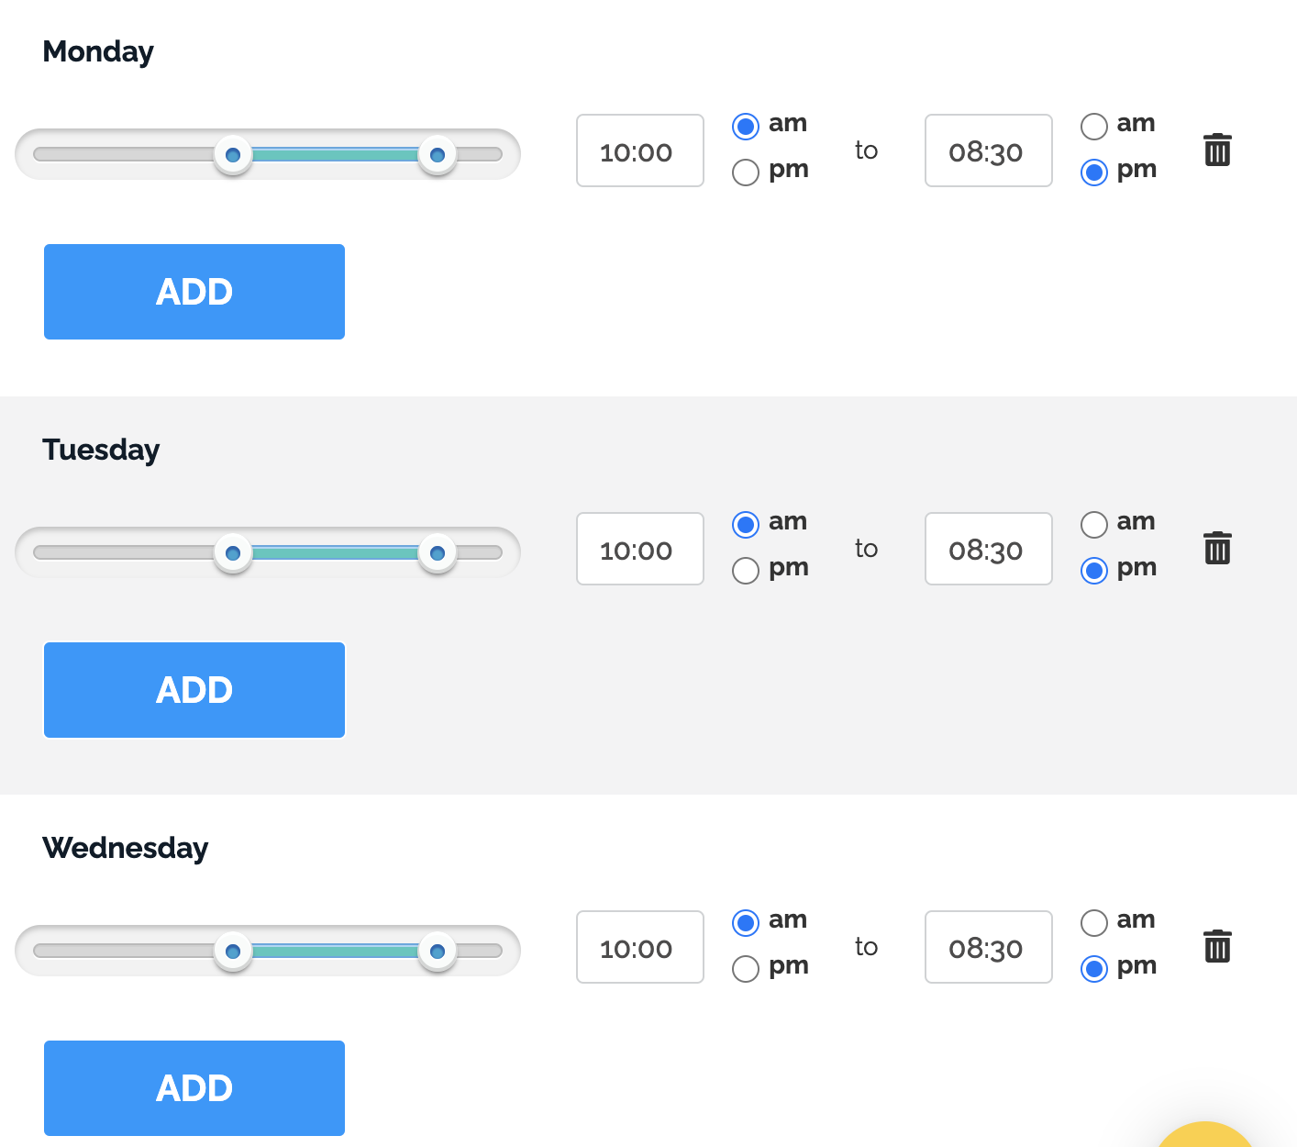This screenshot has width=1297, height=1147.
Task: Click ADD button under Monday
Action: pos(194,292)
